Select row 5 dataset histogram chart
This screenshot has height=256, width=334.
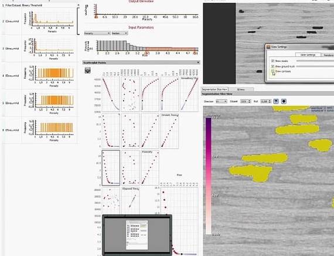[x=49, y=103]
